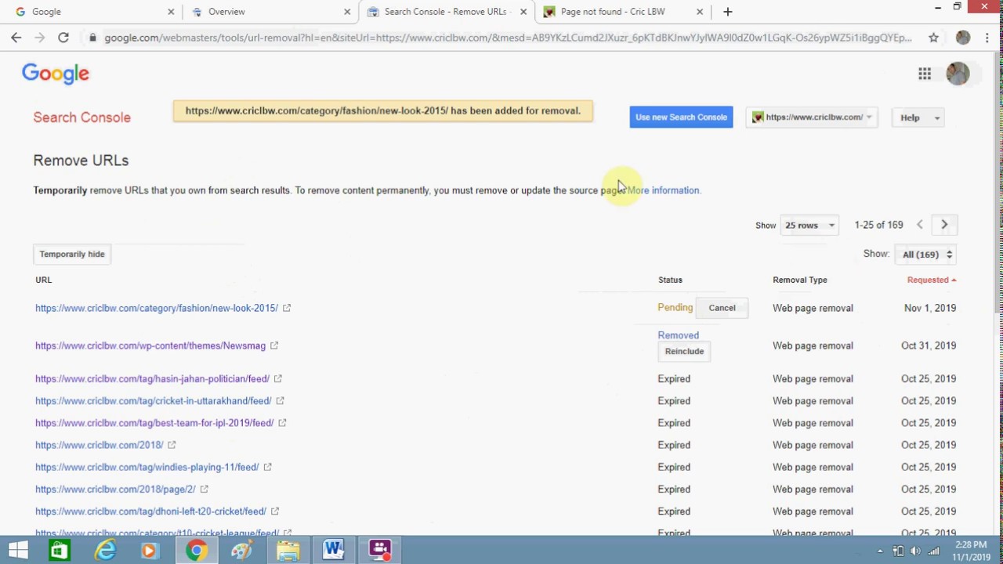The width and height of the screenshot is (1003, 564).
Task: Open external link icon for /2018/ URL
Action: click(172, 445)
